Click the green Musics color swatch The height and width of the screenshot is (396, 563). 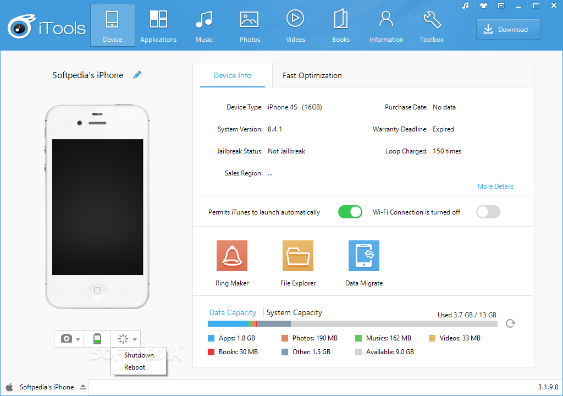click(358, 338)
